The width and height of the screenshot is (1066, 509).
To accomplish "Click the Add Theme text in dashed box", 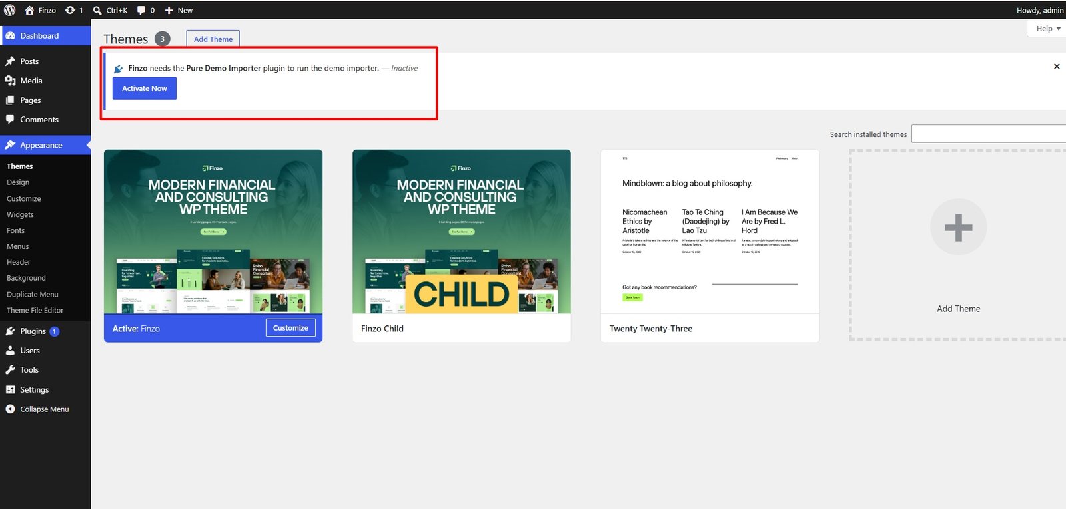I will coord(959,309).
